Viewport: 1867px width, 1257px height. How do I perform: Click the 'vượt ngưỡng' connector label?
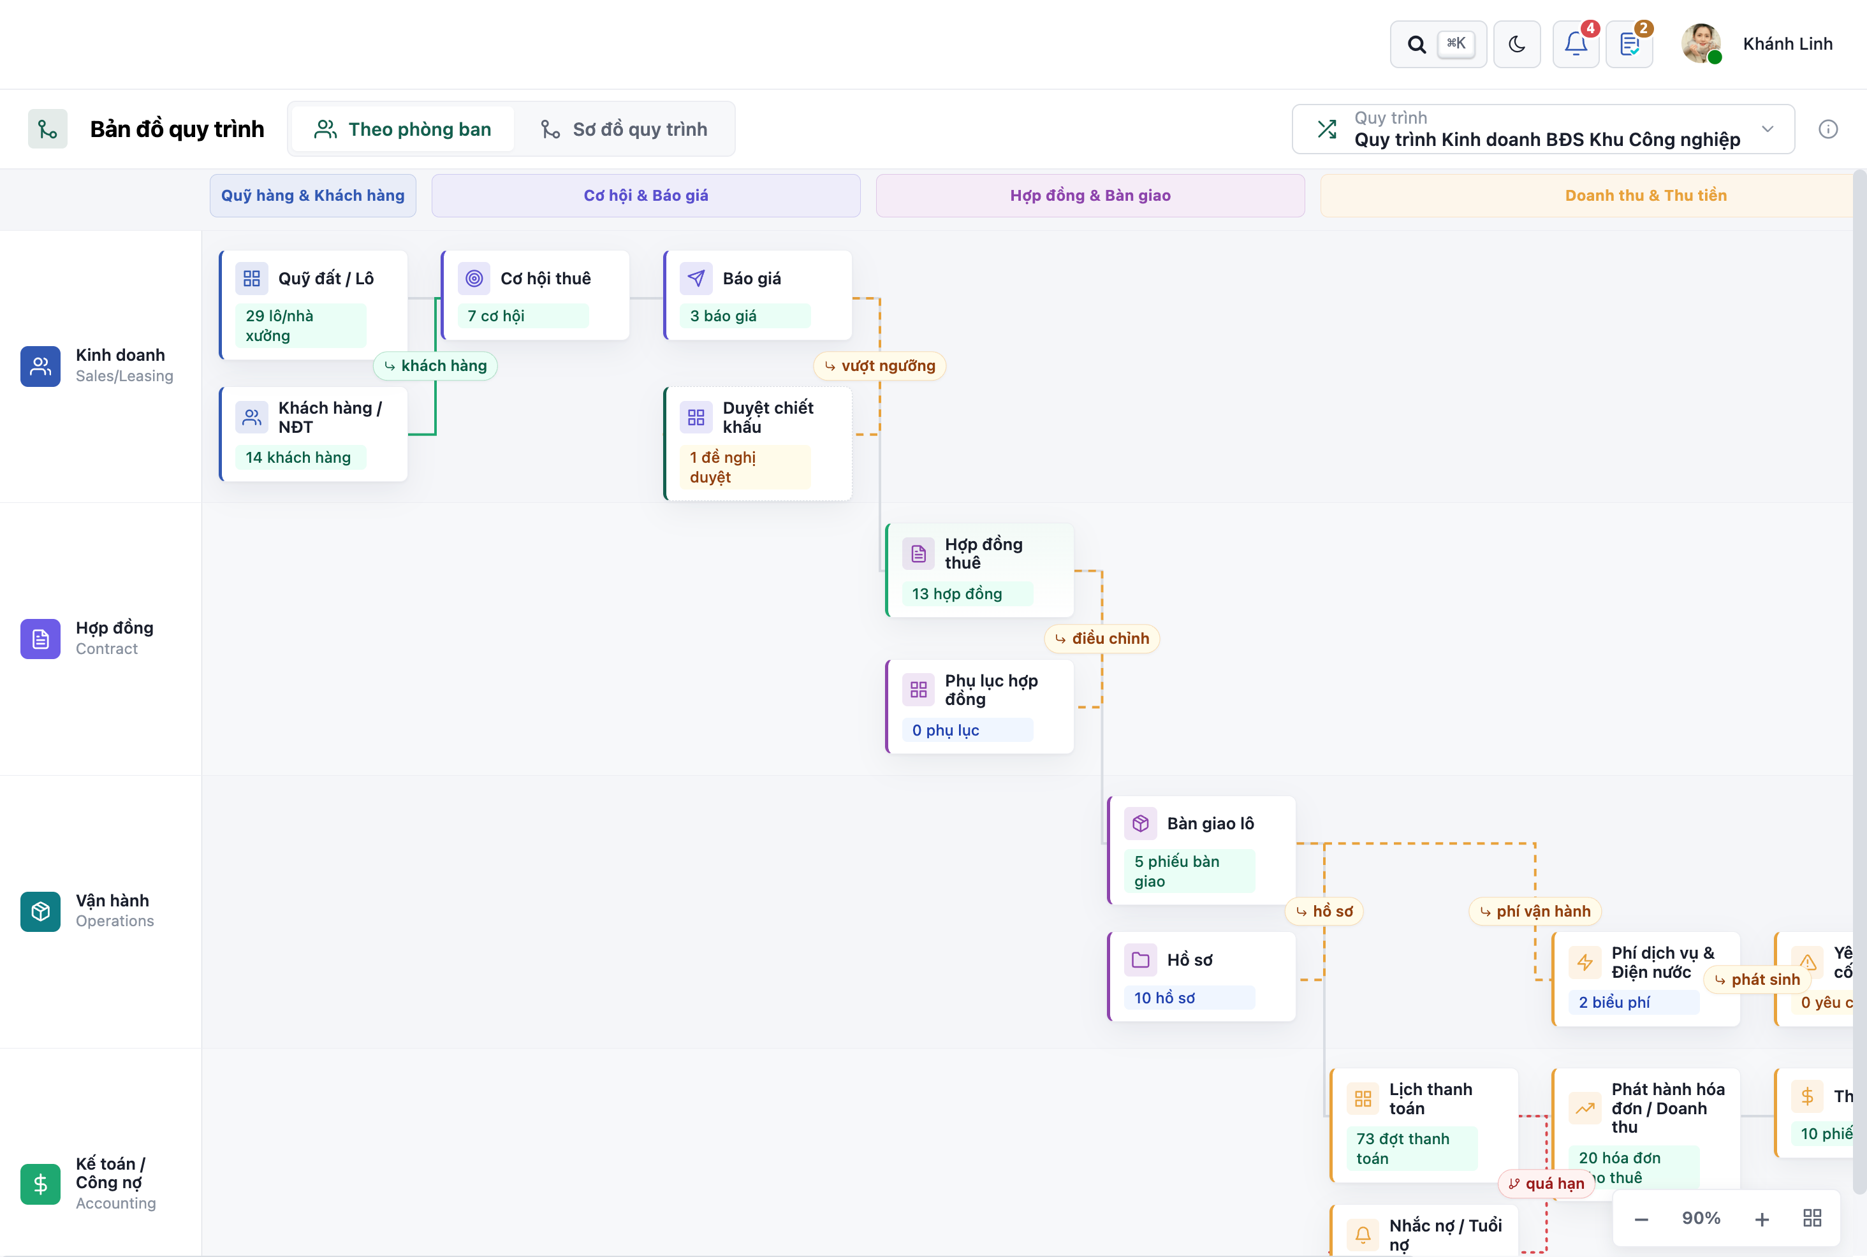point(880,365)
